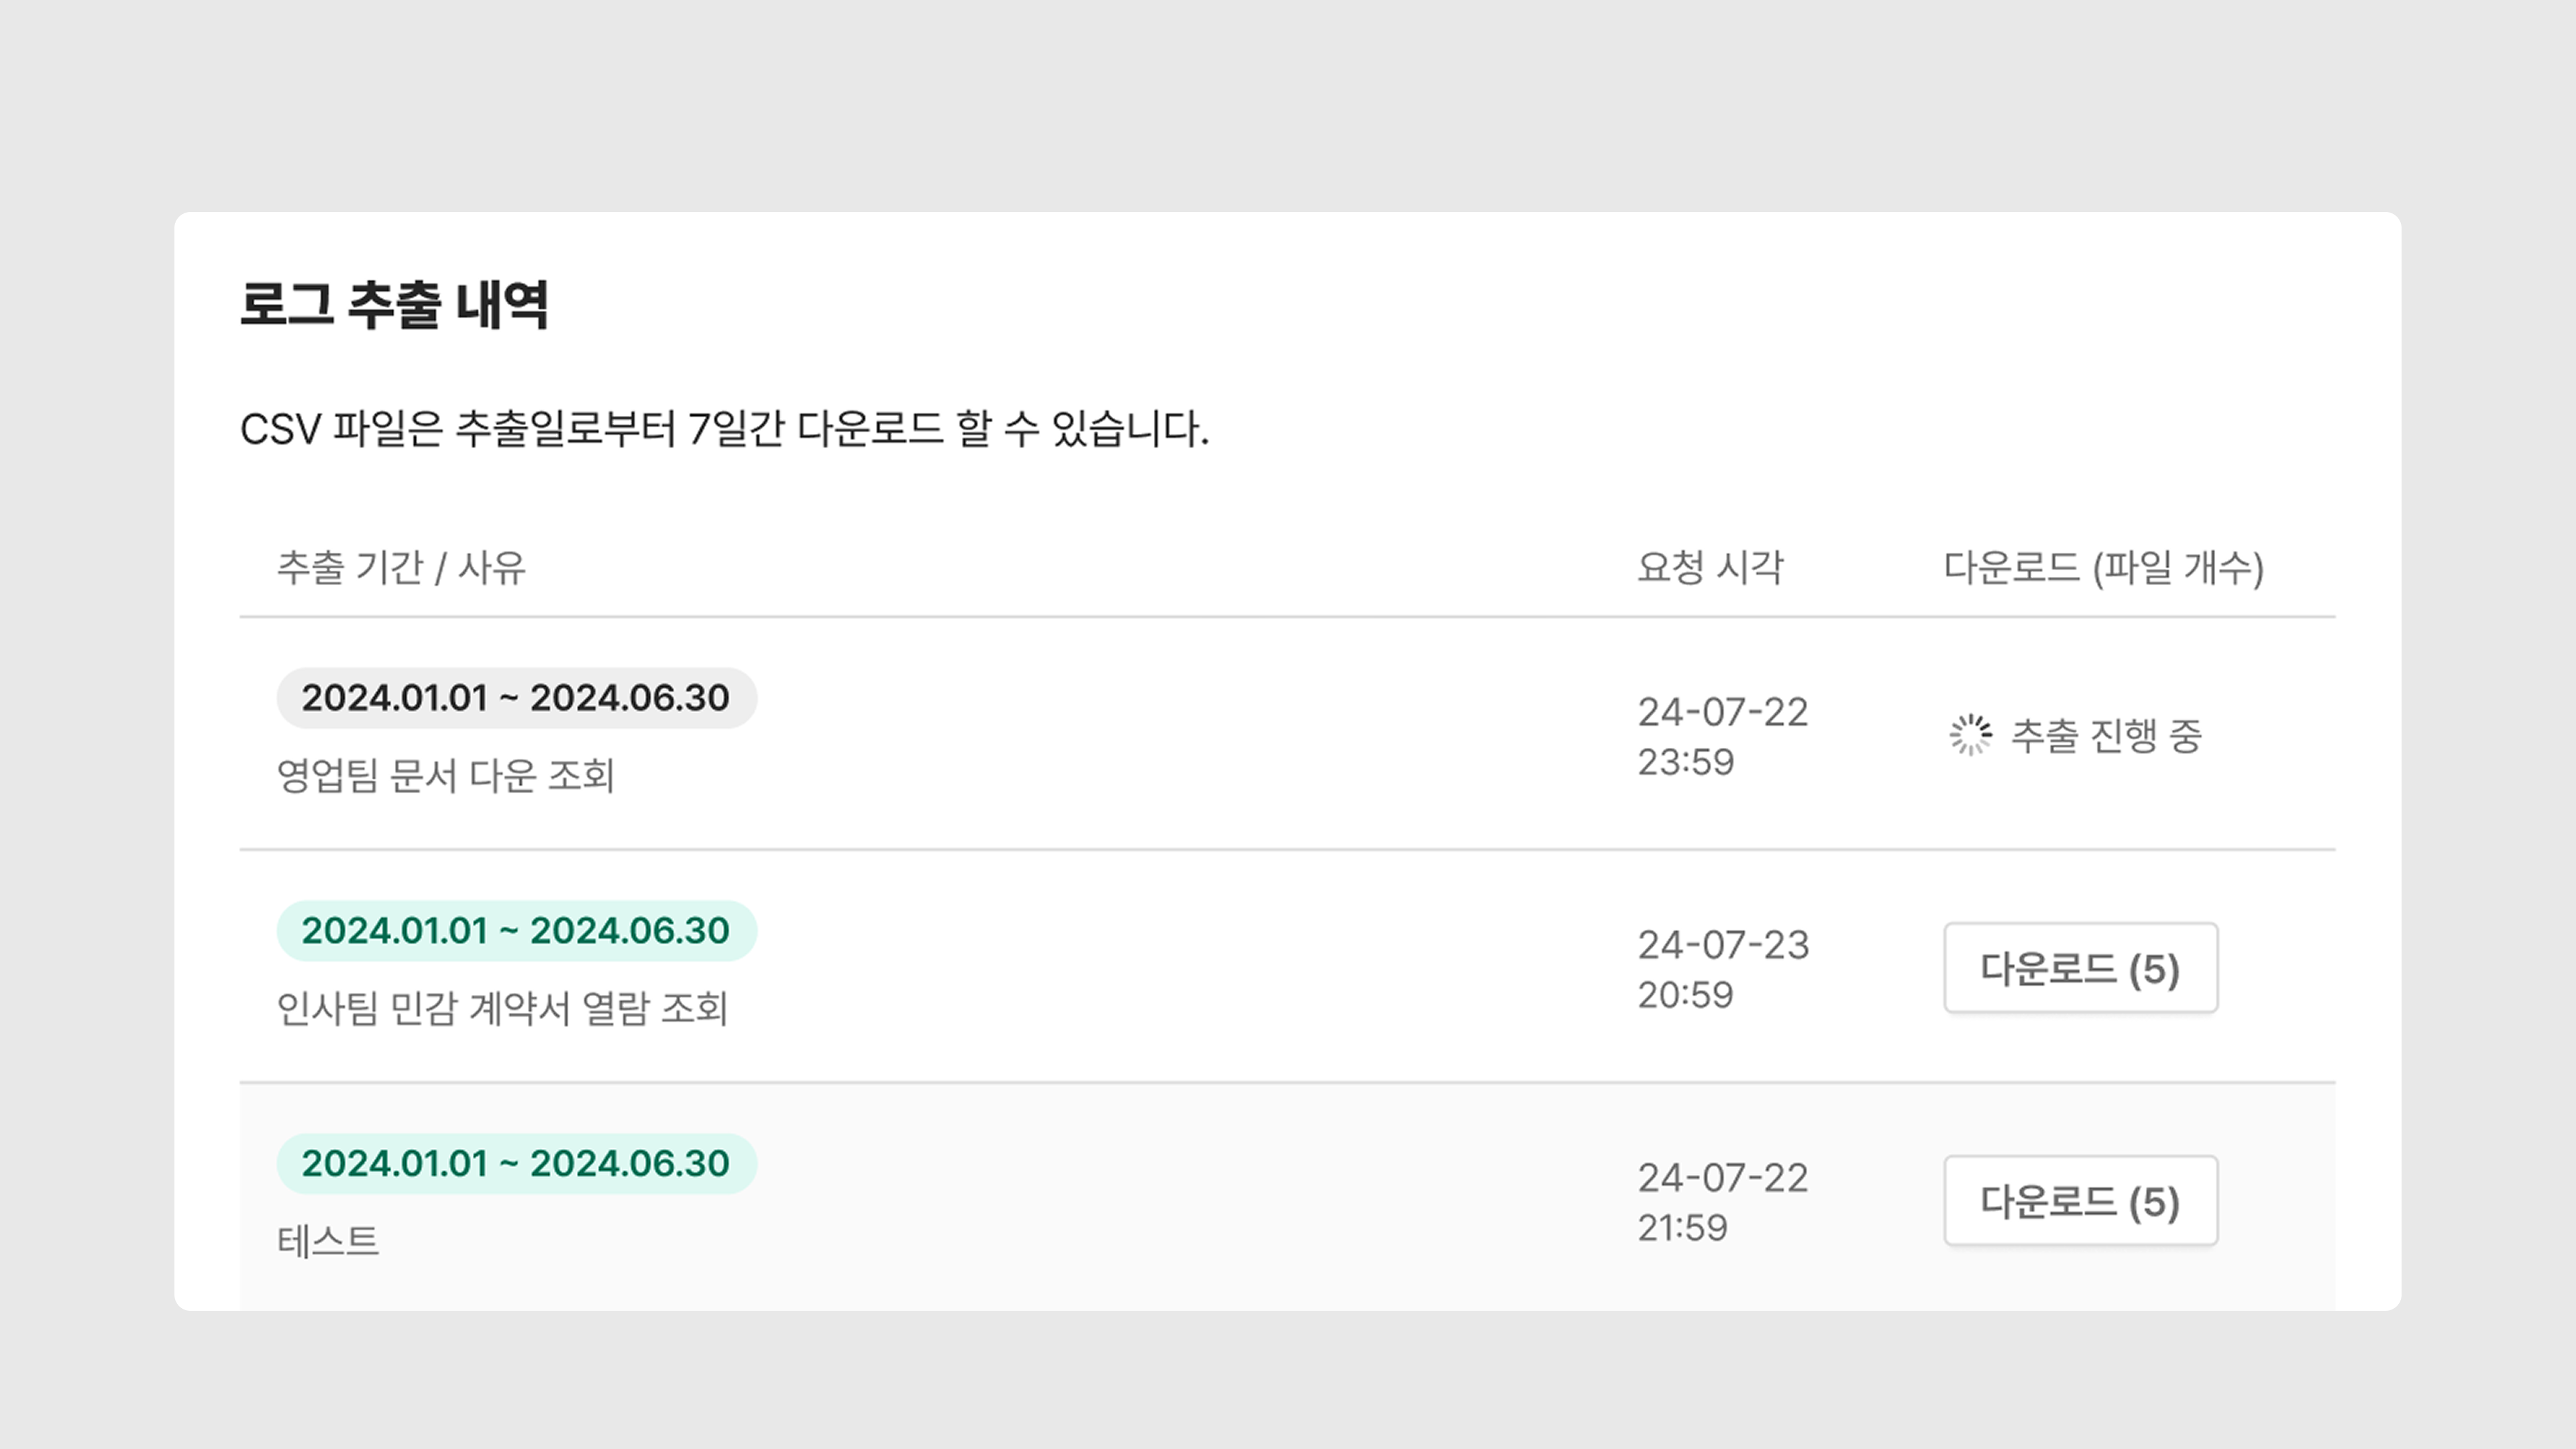
Task: Download files for 인사팀 민감 계약서 열람 조회
Action: tap(2080, 968)
